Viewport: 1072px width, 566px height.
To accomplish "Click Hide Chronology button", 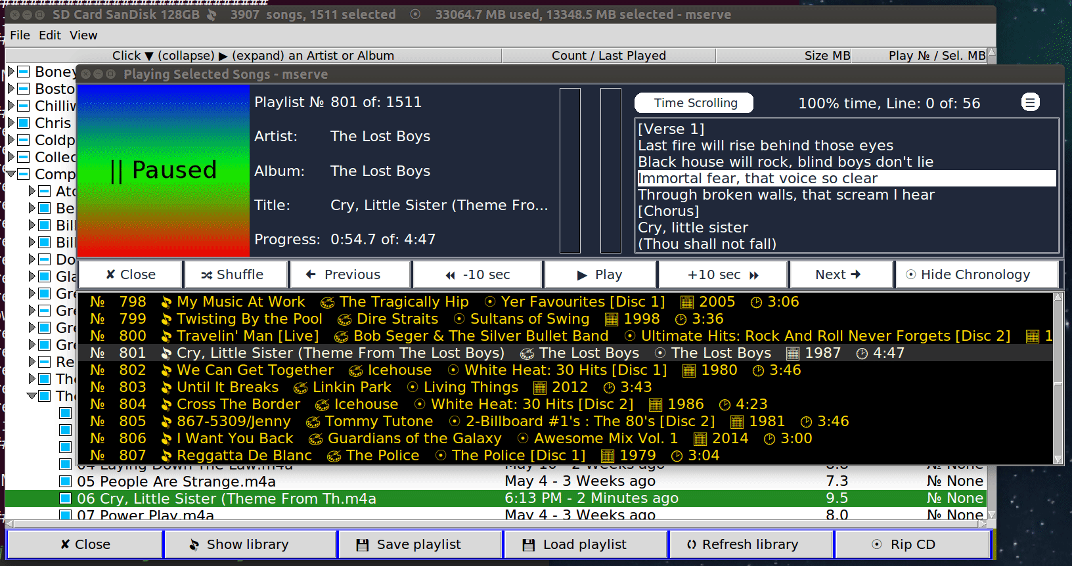I will (976, 274).
